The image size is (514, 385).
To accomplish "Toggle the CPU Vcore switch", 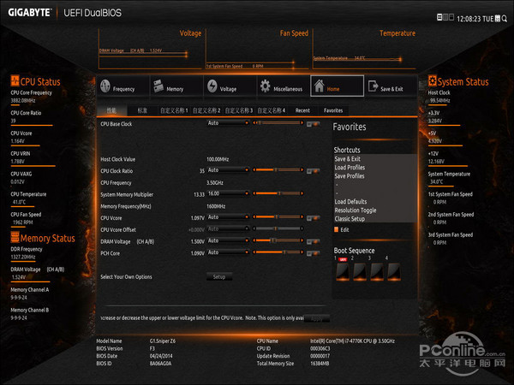I will 313,218.
